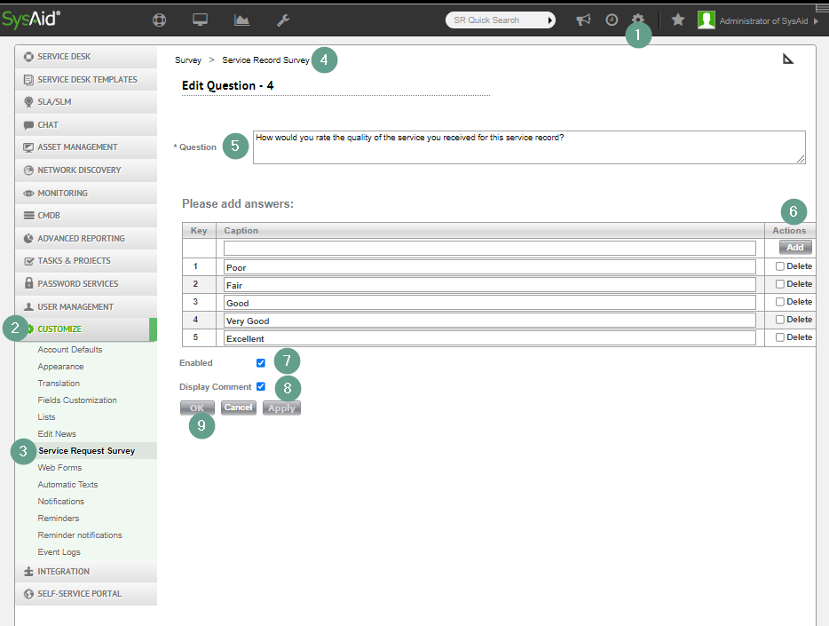Expand the Tasks & Projects section
The height and width of the screenshot is (626, 829).
tap(85, 261)
